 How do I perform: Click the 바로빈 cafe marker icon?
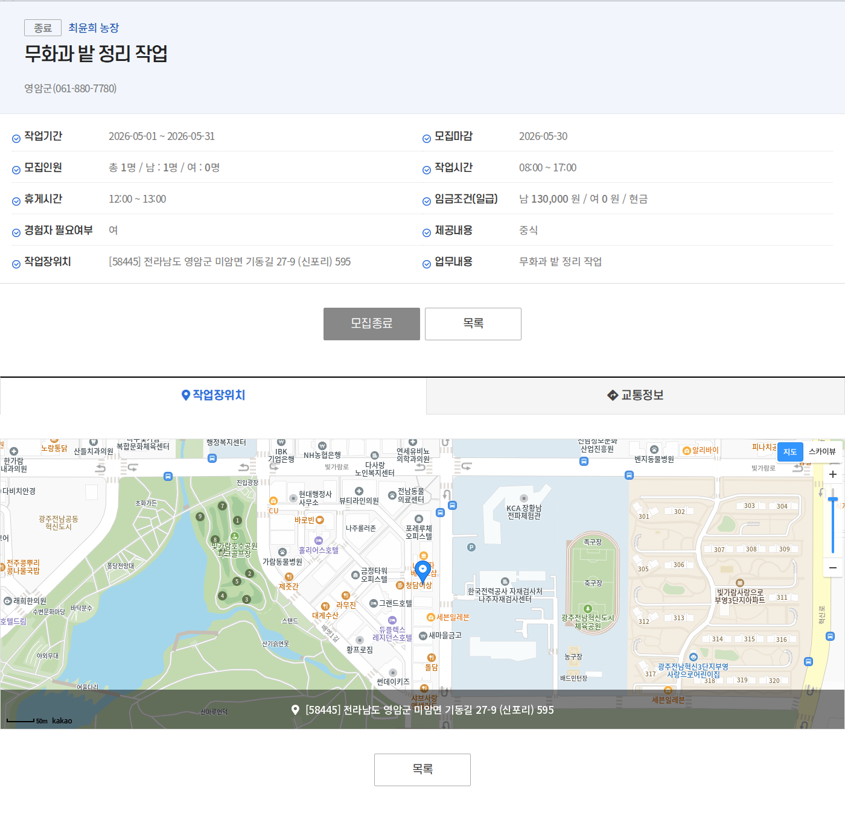point(320,520)
